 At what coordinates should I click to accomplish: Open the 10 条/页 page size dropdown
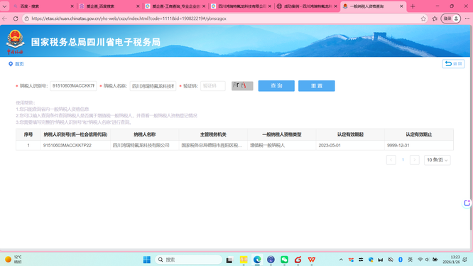point(437,160)
